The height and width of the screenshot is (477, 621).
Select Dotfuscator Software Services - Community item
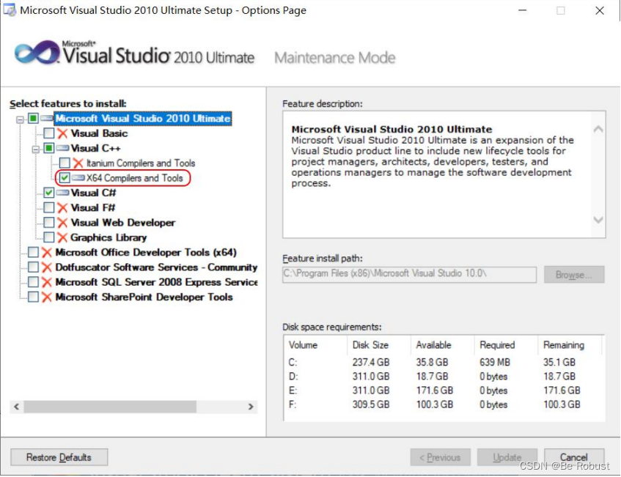click(x=156, y=267)
